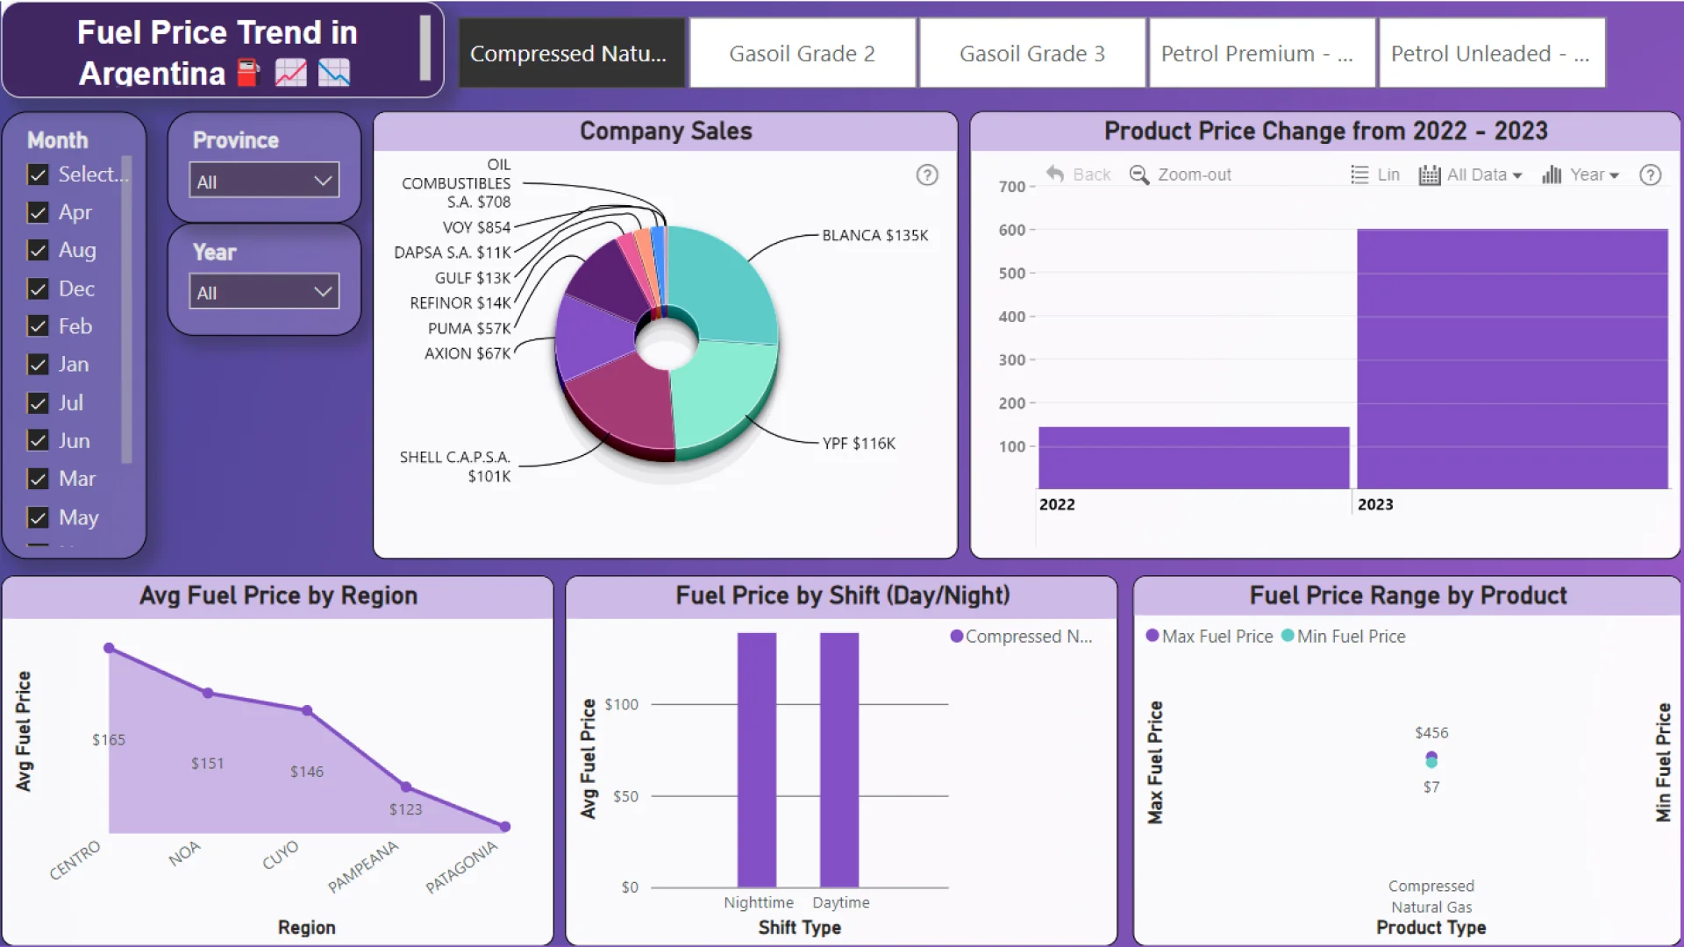1684x947 pixels.
Task: Click the All Data calendar icon
Action: pos(1430,174)
